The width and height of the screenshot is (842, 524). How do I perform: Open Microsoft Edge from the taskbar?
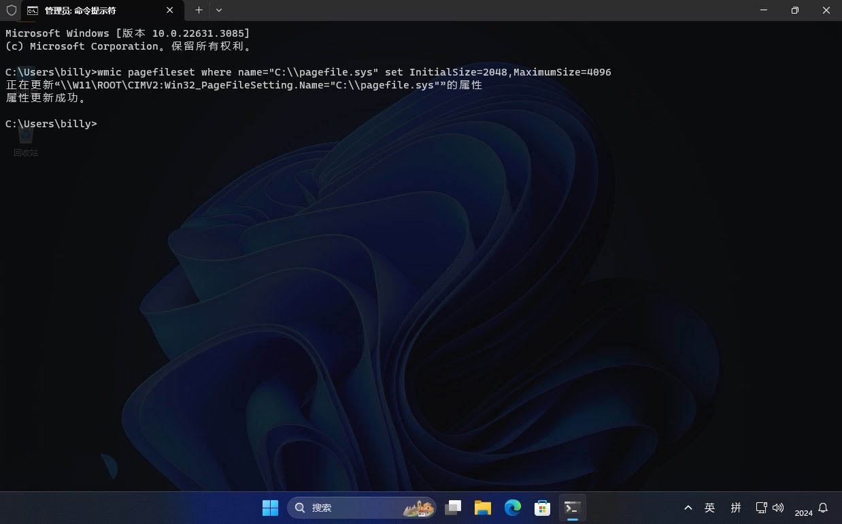pyautogui.click(x=513, y=508)
